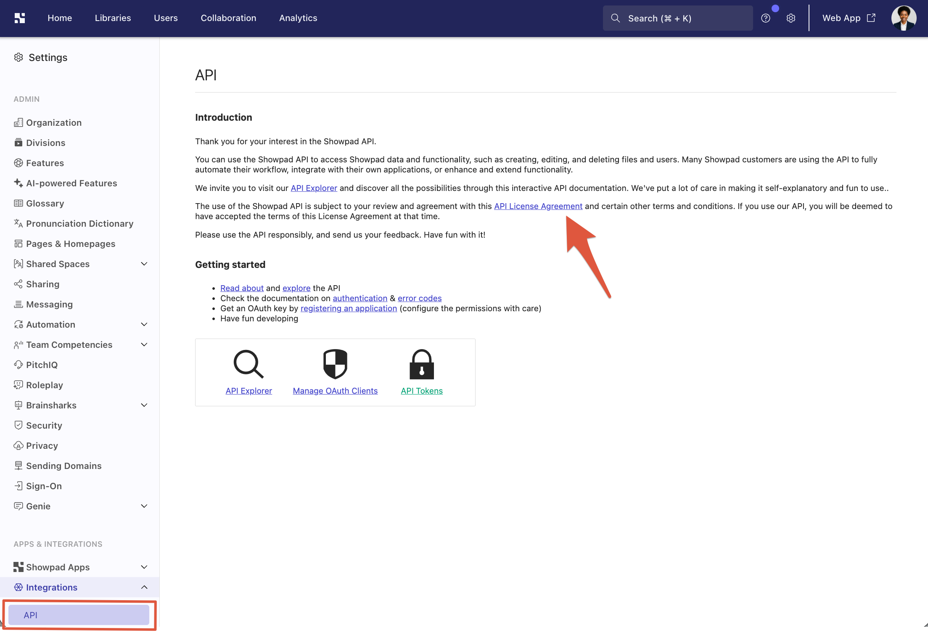Expand the Automation chevron
Screen dimensions: 928x633
pyautogui.click(x=144, y=324)
